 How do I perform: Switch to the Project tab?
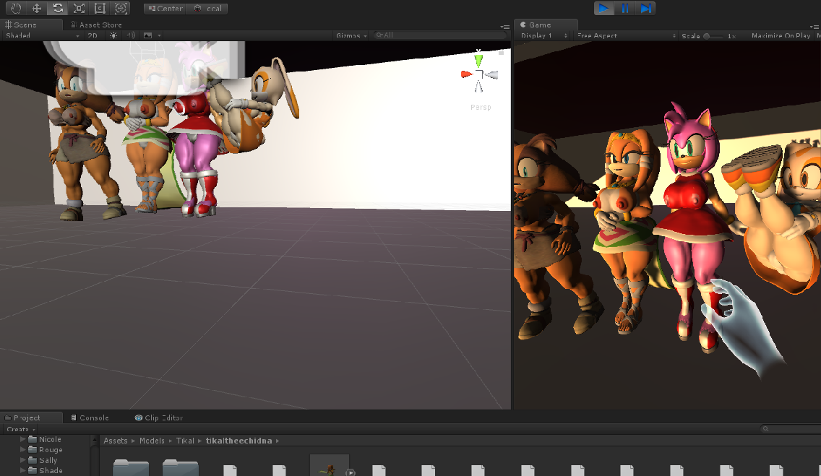(x=22, y=417)
